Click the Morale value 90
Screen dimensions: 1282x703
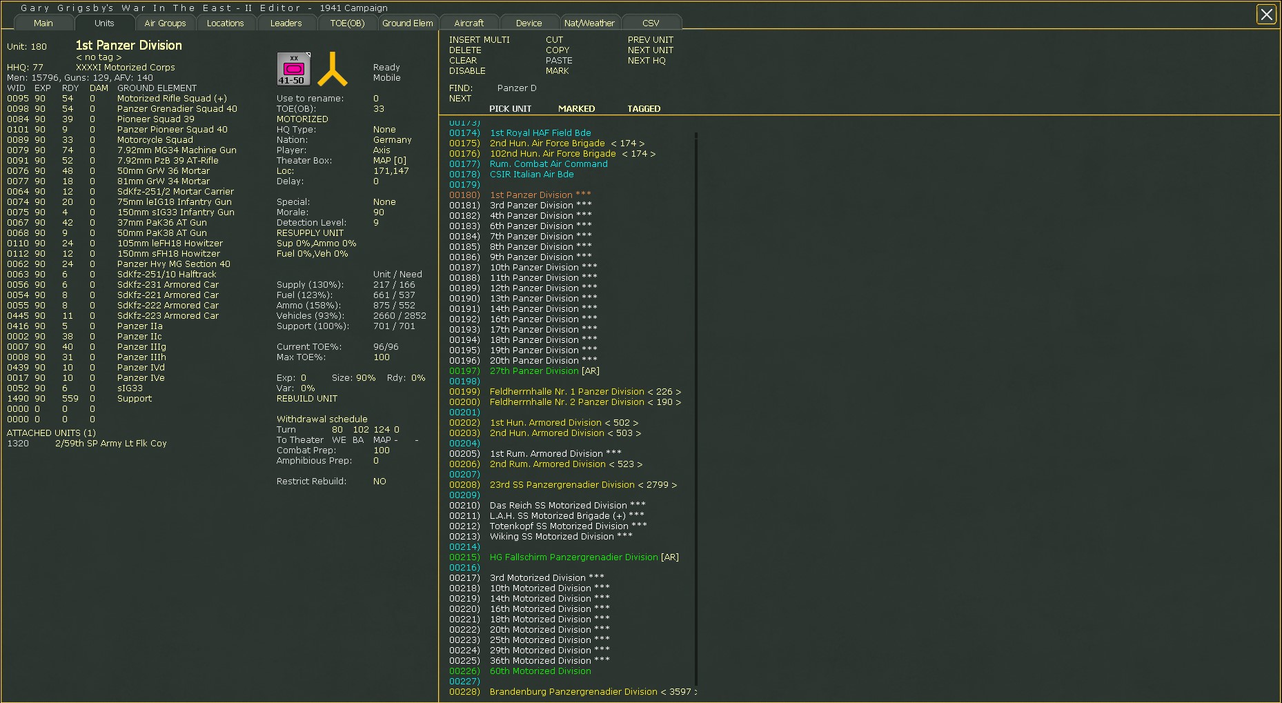tap(378, 212)
